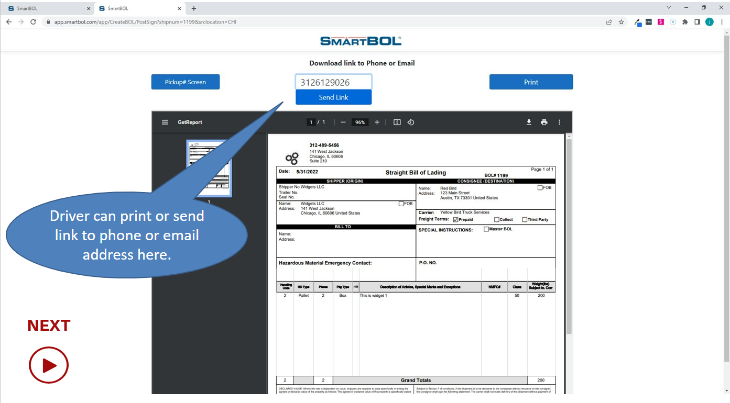Tick the Master BOL checkbox
The width and height of the screenshot is (730, 403).
coord(486,229)
